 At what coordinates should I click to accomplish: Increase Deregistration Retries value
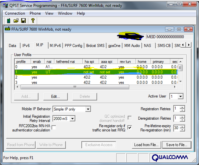182,117
